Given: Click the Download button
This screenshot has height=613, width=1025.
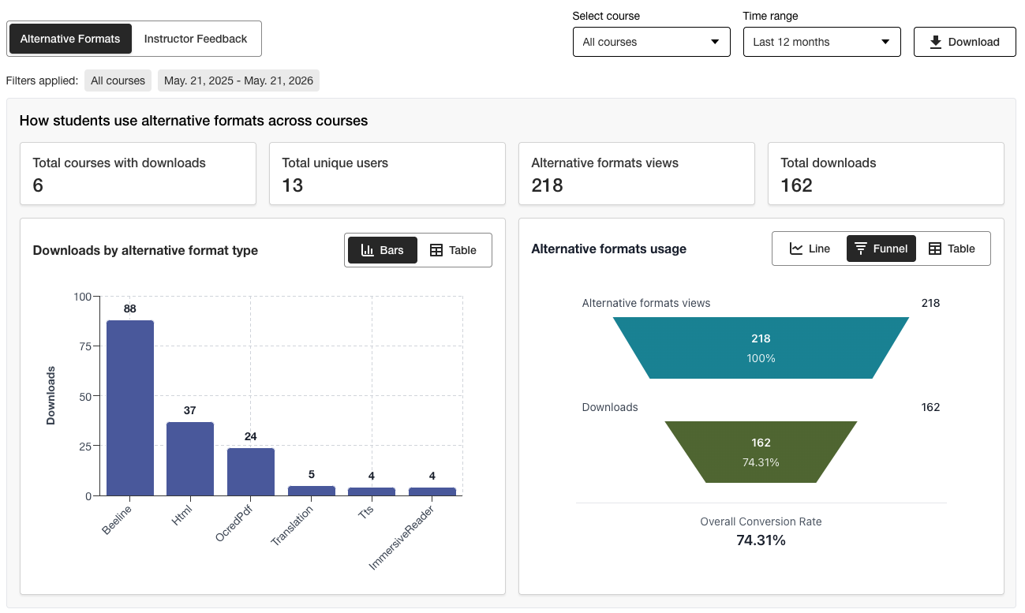Looking at the screenshot, I should coord(964,42).
